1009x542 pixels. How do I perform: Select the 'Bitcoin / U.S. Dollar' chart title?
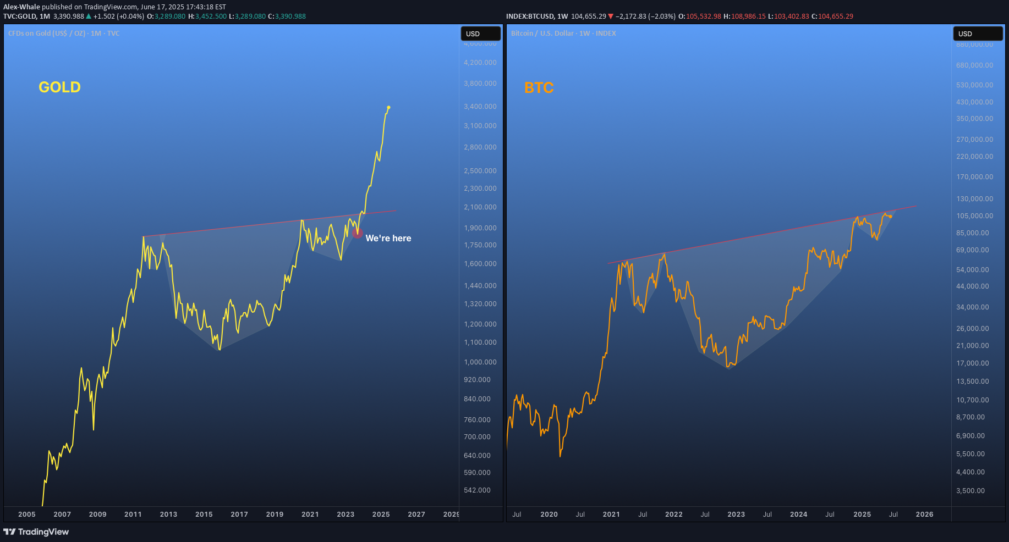coord(563,34)
